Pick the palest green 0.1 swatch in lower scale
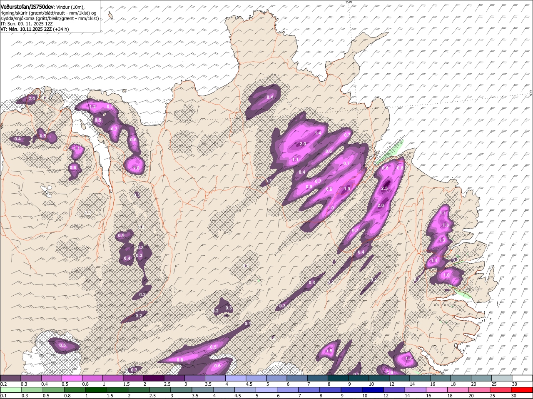This screenshot has width=533, height=399. 11,390
